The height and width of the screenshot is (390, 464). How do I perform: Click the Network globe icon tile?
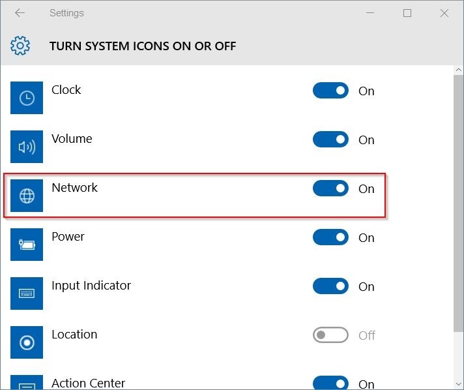pos(27,196)
